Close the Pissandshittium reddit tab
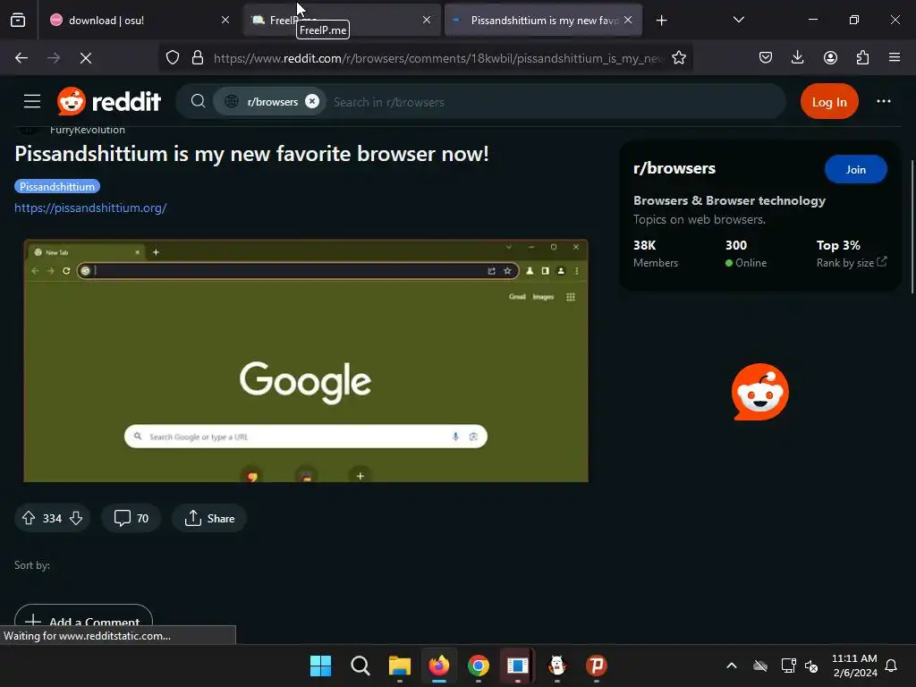 (628, 20)
